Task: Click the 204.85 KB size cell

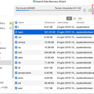Action: coord(50,52)
